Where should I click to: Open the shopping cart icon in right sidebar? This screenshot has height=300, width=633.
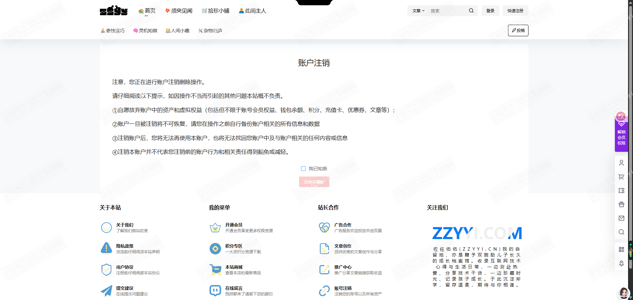tap(621, 177)
